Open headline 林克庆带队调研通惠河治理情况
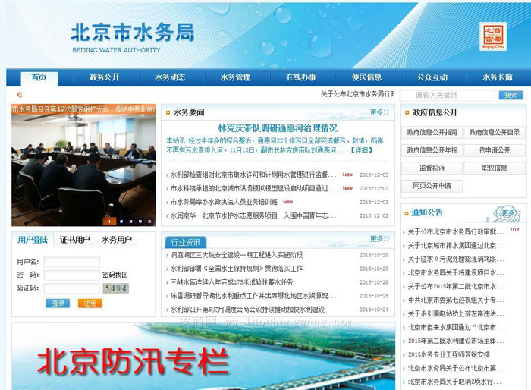Viewport: 531px width, 390px height. click(x=278, y=128)
